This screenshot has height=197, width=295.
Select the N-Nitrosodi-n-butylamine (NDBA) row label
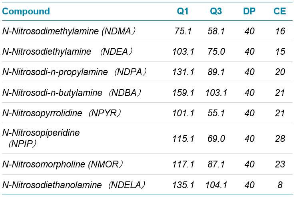click(72, 93)
